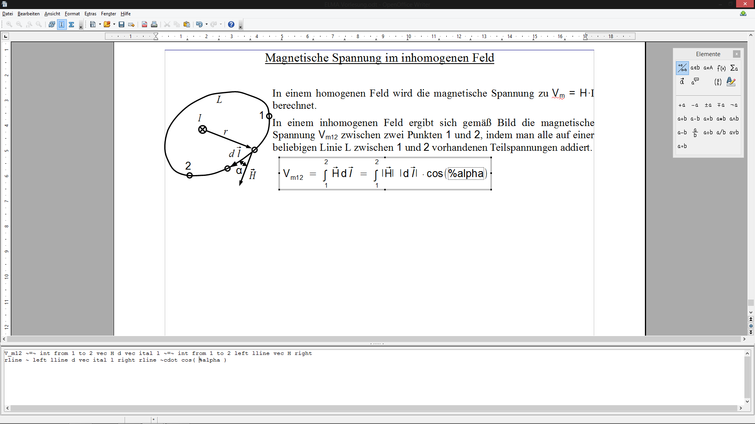This screenshot has height=424, width=755.
Task: Close the Elemente panel
Action: pyautogui.click(x=737, y=54)
